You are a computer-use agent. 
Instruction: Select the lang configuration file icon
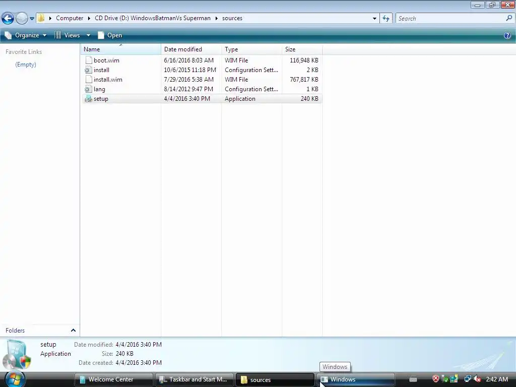[88, 89]
